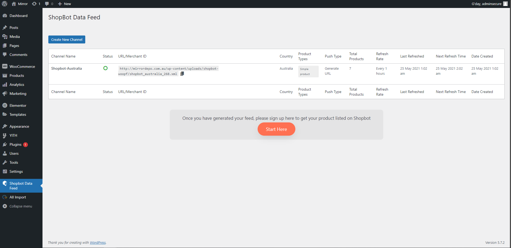The image size is (511, 248).
Task: Click the New plus icon
Action: (x=60, y=4)
